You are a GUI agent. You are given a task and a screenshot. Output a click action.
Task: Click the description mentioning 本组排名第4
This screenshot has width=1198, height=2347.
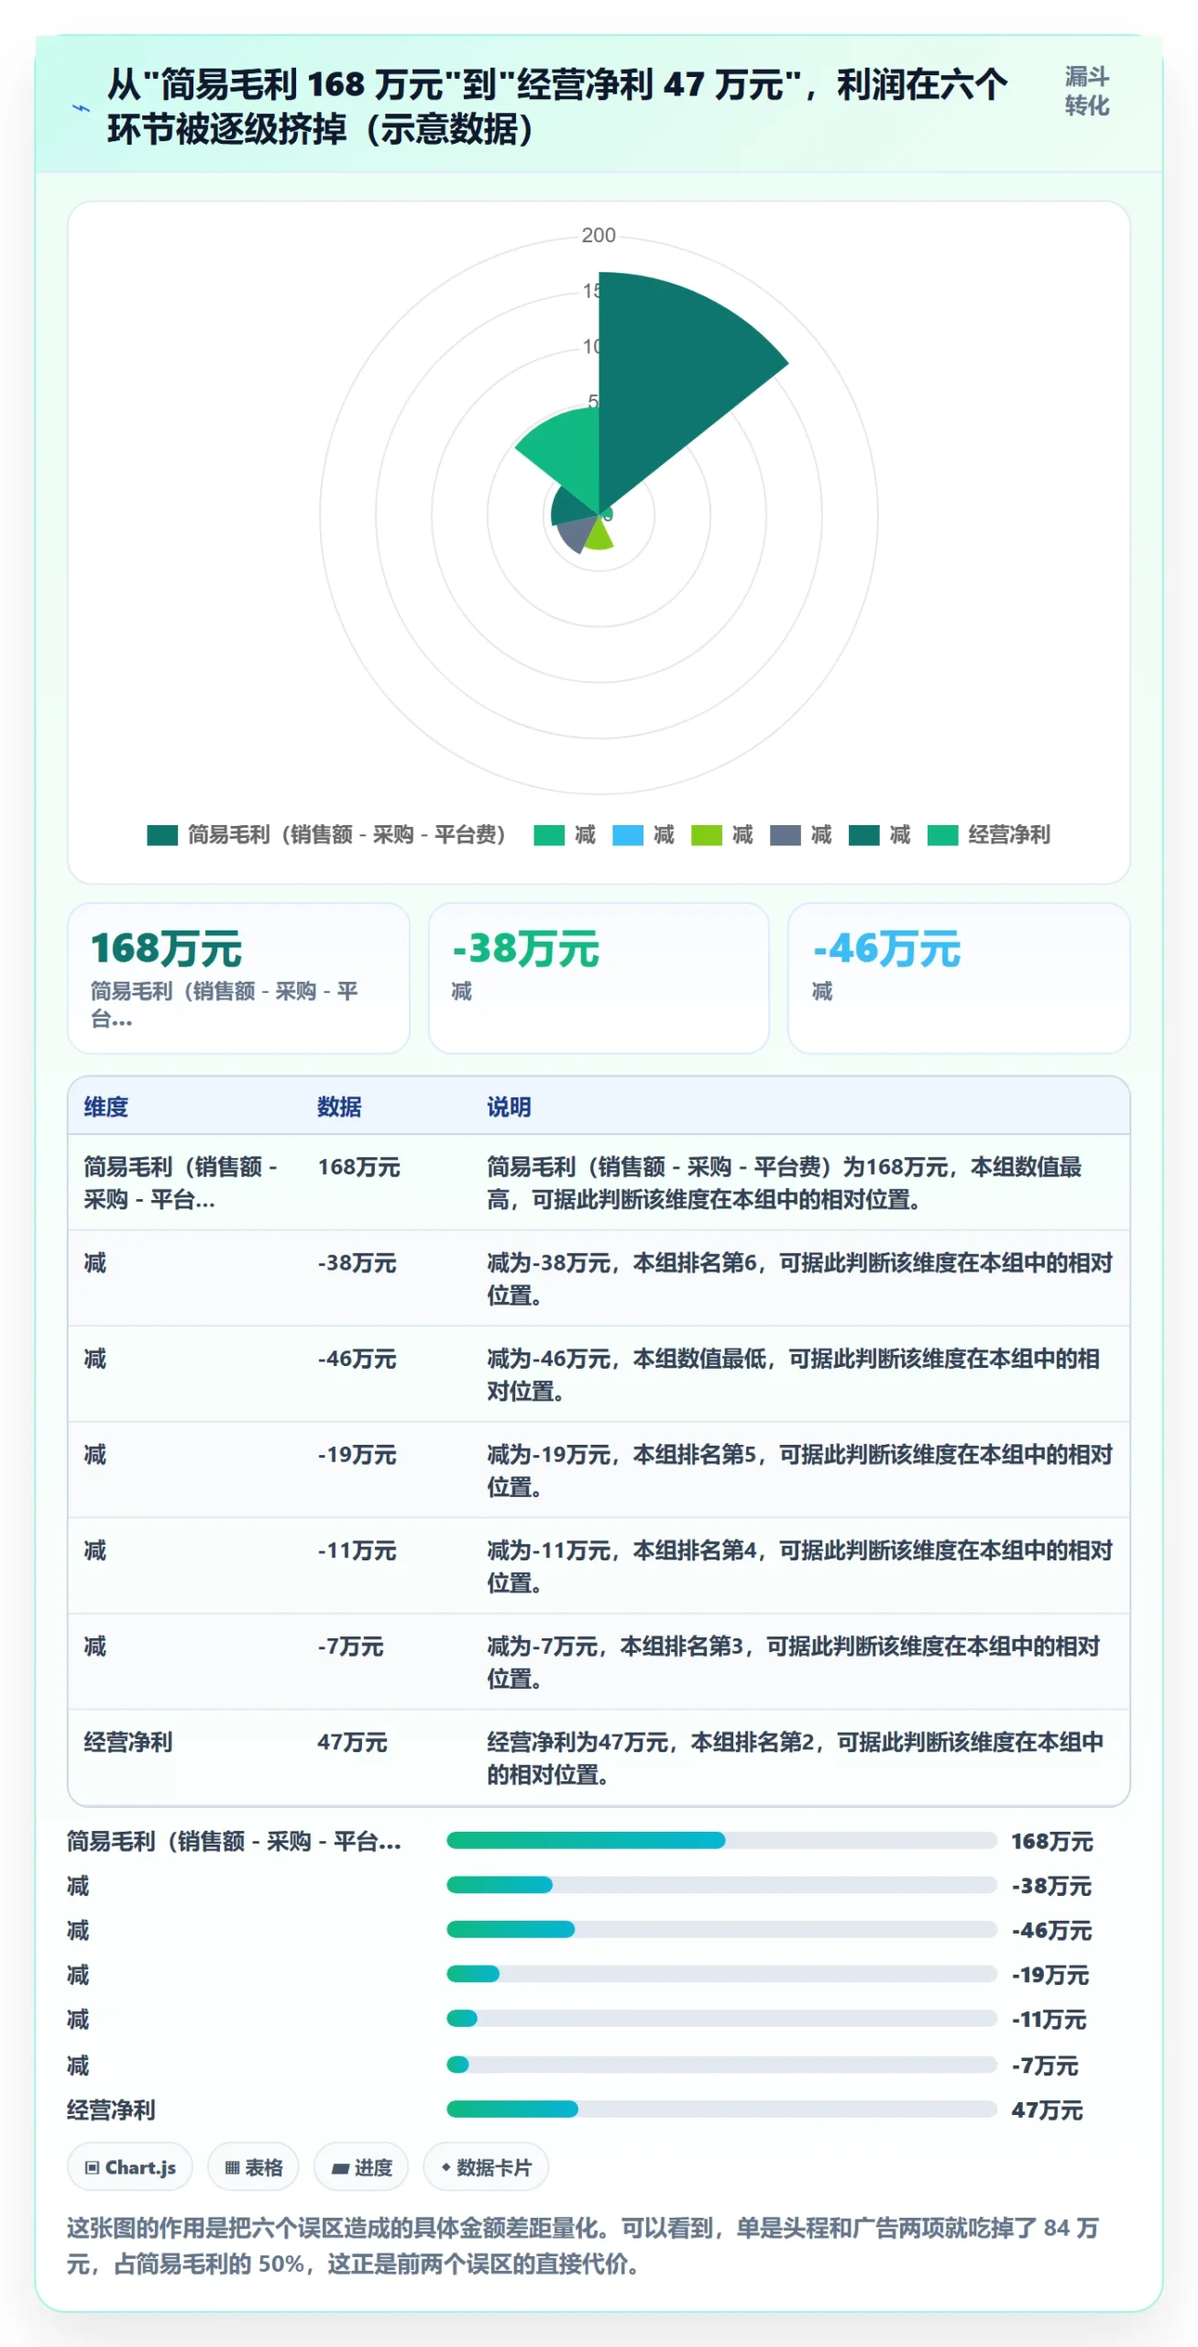[x=799, y=1567]
